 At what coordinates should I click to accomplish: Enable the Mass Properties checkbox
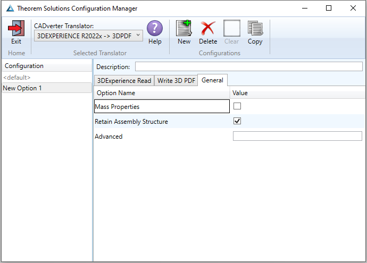coord(237,106)
